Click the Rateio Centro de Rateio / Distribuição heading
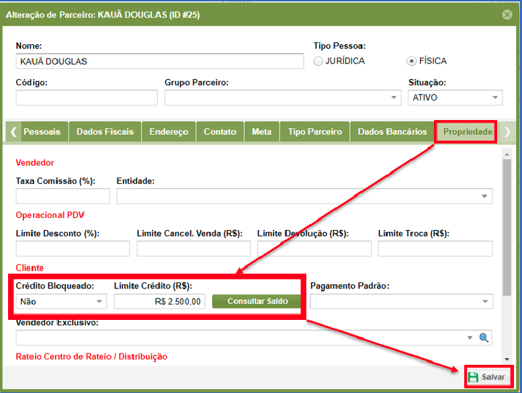Screen dimensions: 522x393 click(91, 357)
